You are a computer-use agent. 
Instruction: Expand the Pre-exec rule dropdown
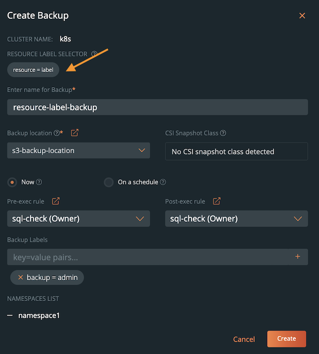[78, 219]
